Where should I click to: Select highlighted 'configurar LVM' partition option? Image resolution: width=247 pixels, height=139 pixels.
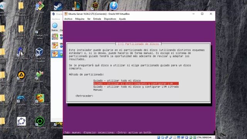136,83
